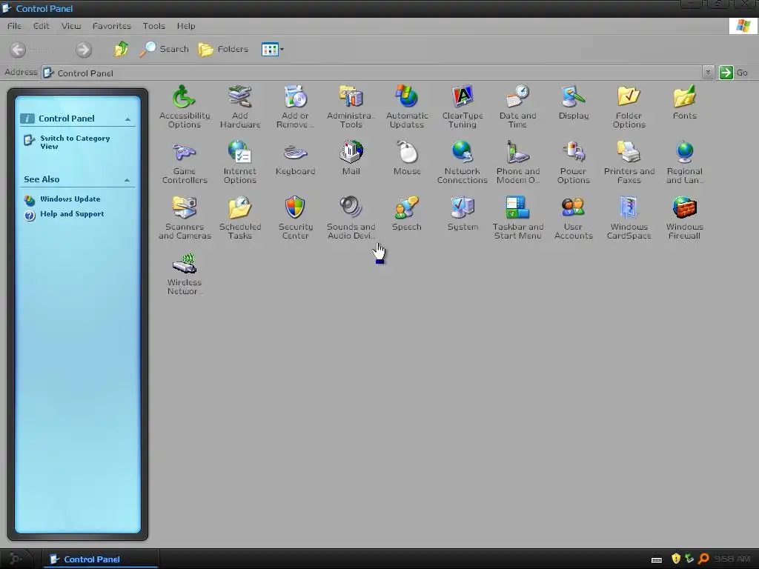Open the View menu
The width and height of the screenshot is (759, 569).
71,26
